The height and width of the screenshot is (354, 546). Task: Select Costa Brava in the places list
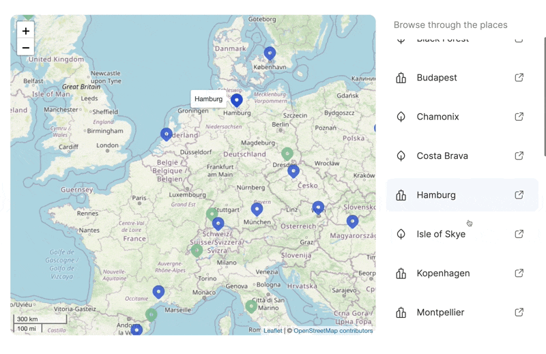pyautogui.click(x=462, y=156)
